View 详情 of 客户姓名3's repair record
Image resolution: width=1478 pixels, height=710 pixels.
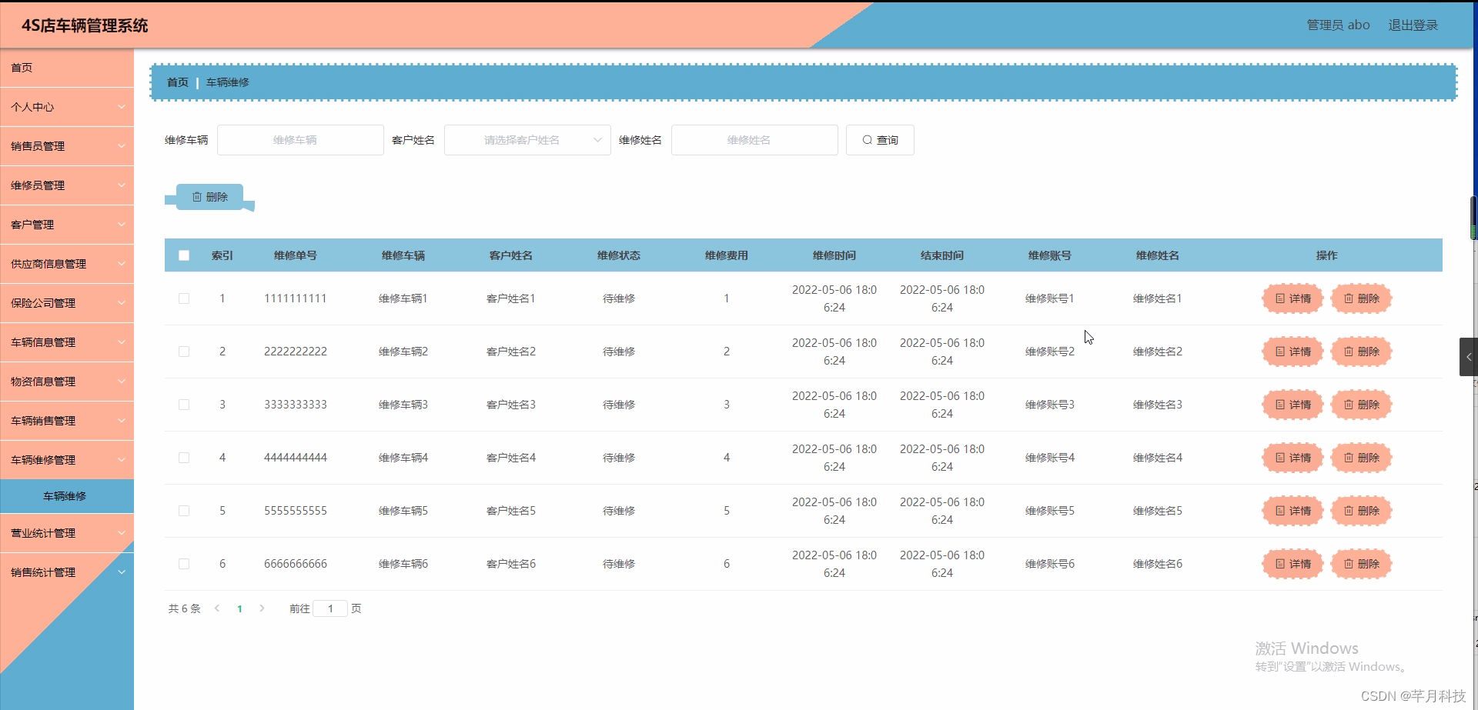point(1292,404)
